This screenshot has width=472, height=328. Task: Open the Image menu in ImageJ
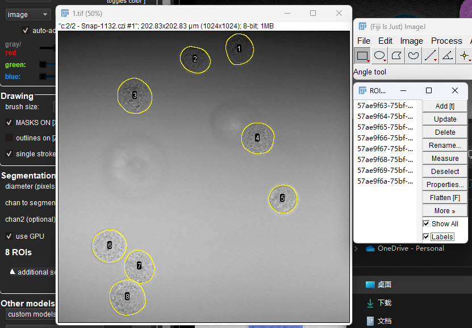[411, 41]
